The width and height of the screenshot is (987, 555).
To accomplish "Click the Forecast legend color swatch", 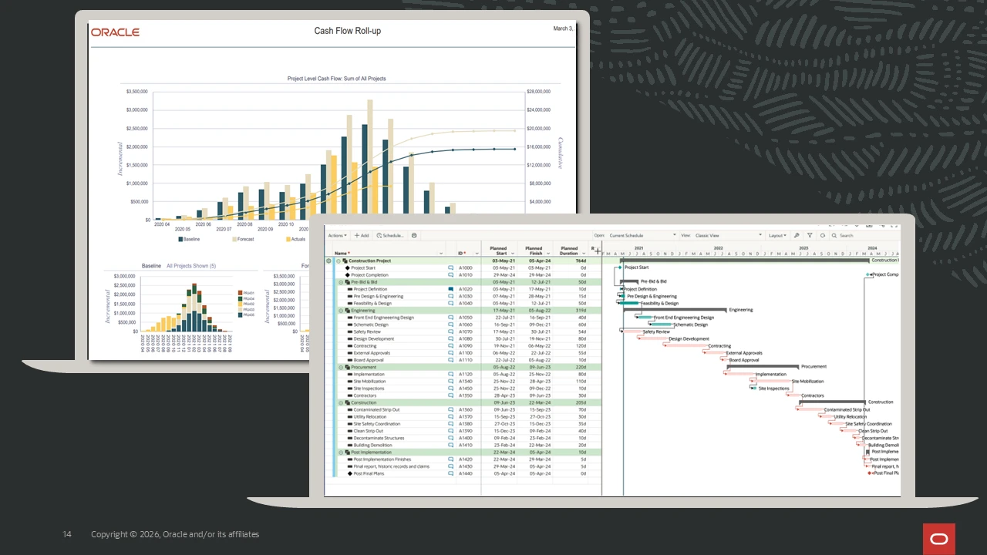I will [x=234, y=239].
